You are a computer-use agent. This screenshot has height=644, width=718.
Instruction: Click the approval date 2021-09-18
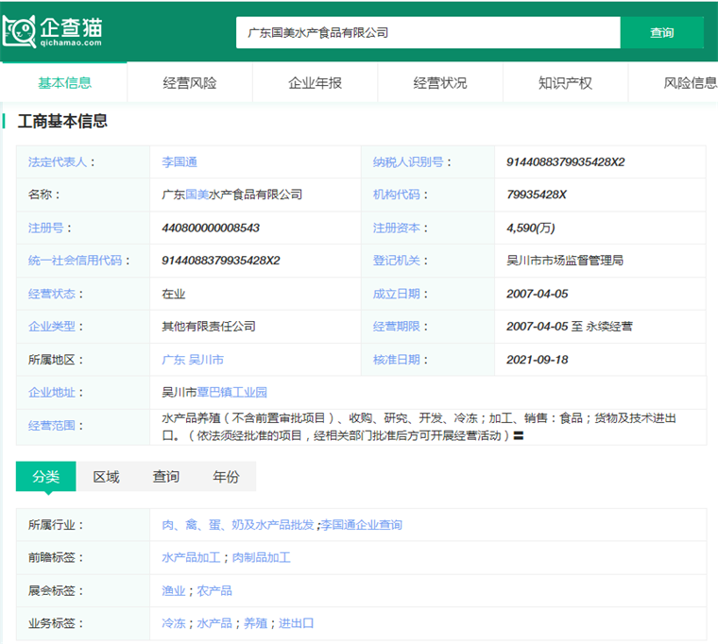tap(538, 360)
